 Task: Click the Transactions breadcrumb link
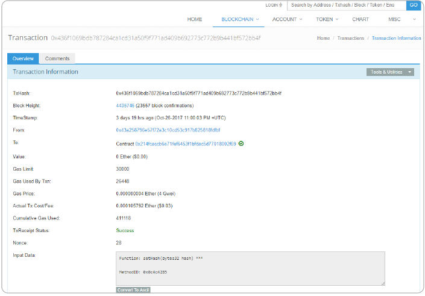[350, 38]
